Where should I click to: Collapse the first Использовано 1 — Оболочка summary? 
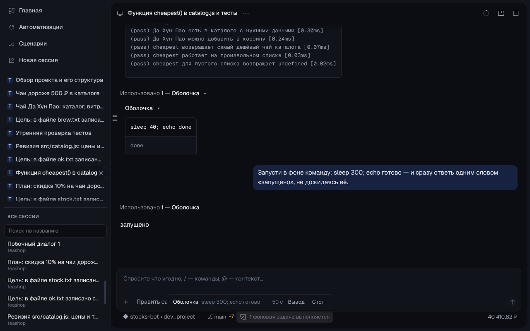163,93
